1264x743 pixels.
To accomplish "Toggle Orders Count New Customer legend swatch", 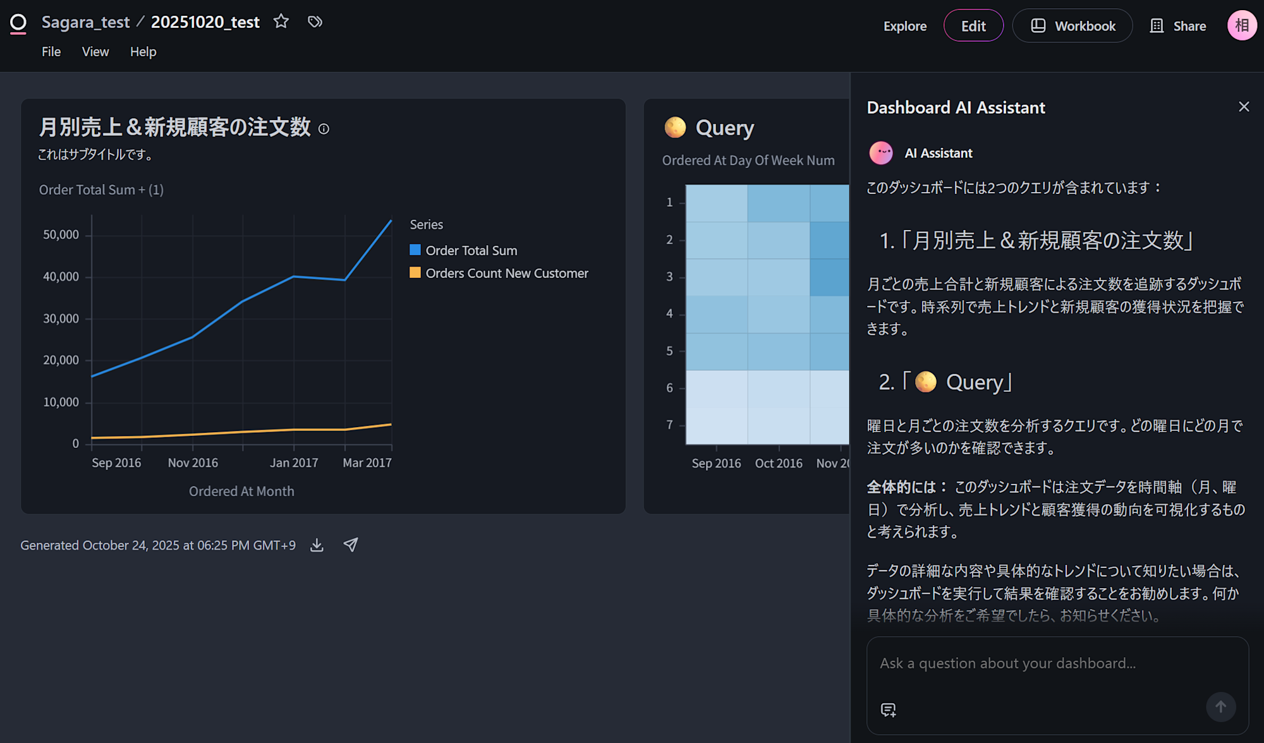I will point(415,273).
